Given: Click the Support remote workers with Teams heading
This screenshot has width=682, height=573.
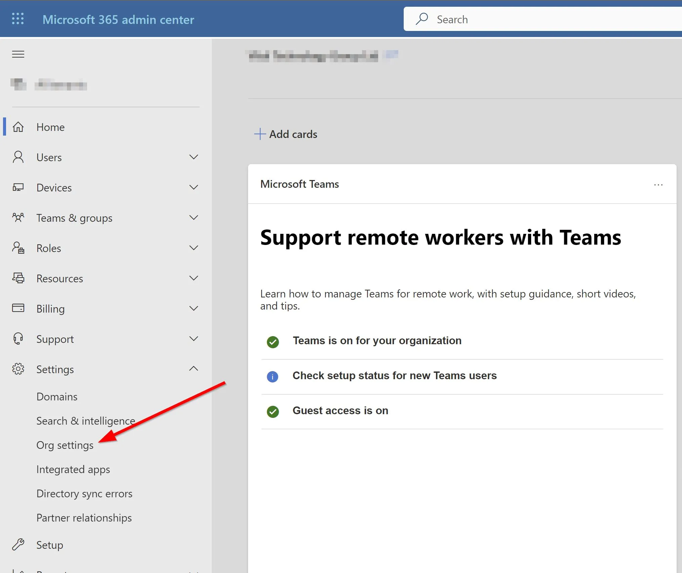Looking at the screenshot, I should 441,238.
